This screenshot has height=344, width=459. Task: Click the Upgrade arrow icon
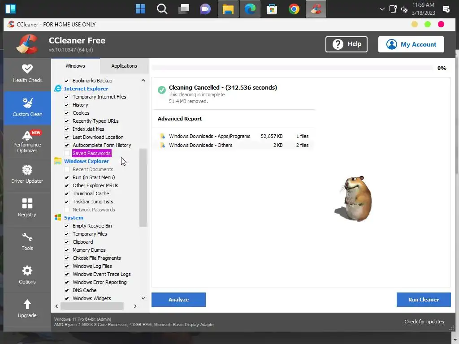(x=27, y=305)
